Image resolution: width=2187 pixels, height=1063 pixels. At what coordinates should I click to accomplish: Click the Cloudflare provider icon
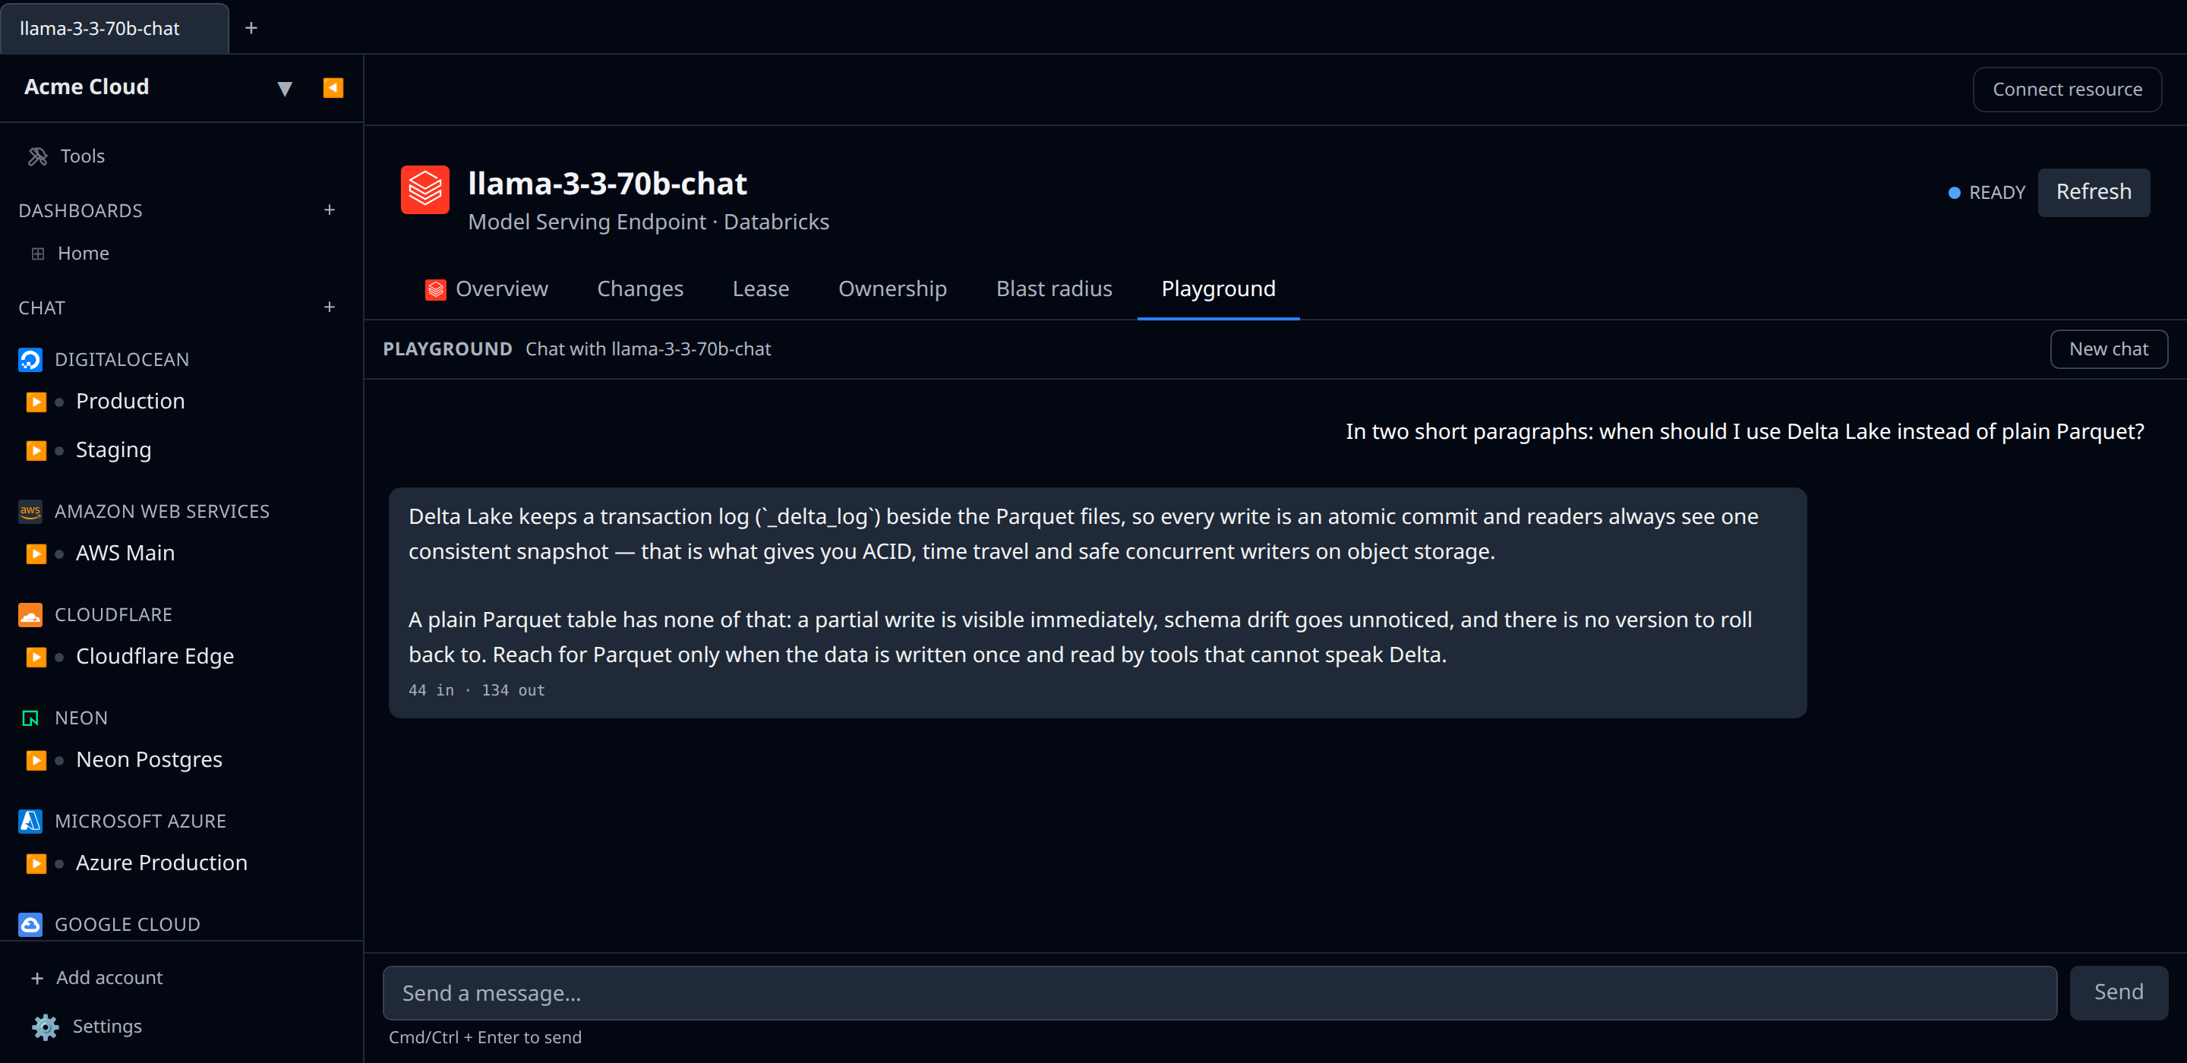tap(30, 615)
